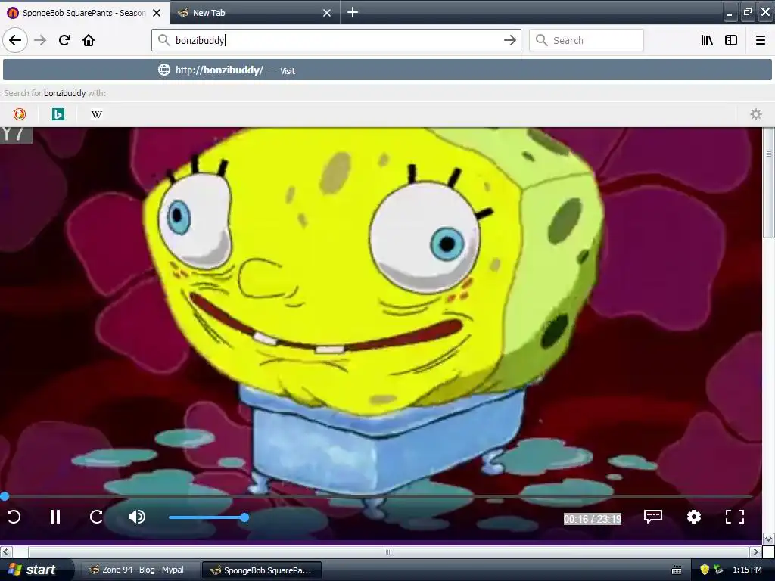Click inside the bonzibuddy address bar
775x581 pixels.
pos(336,40)
